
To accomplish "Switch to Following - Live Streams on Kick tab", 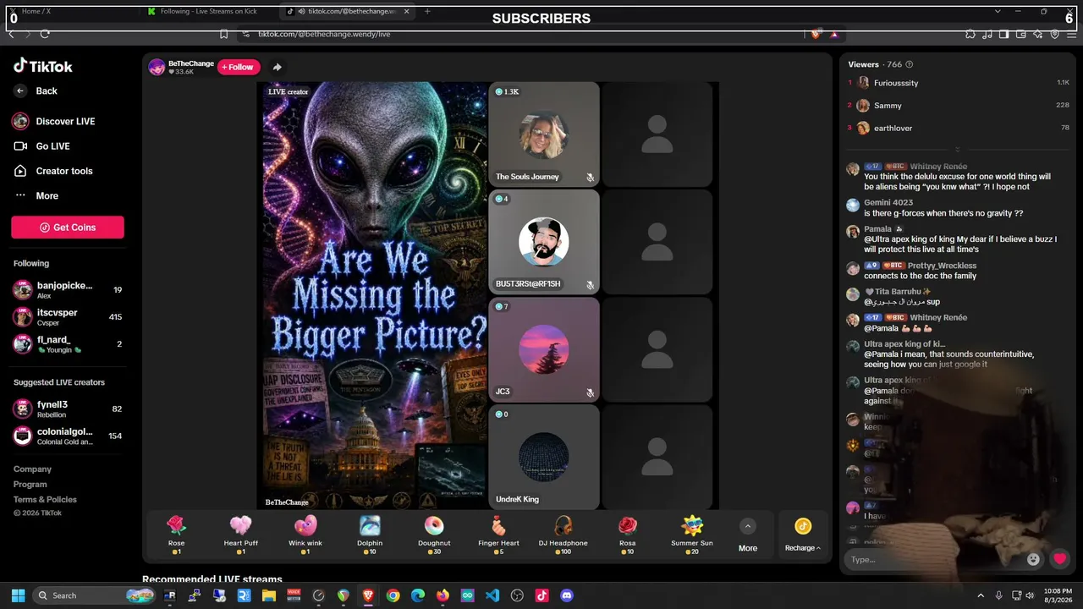I will 210,11.
